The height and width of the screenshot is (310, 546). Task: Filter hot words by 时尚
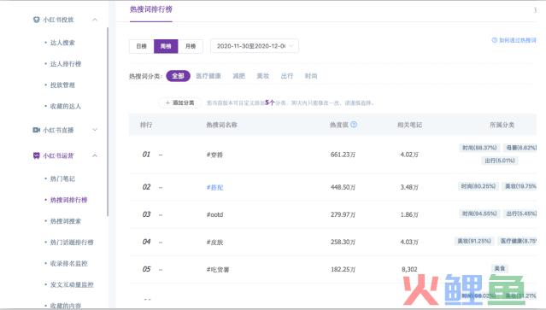[x=311, y=76]
